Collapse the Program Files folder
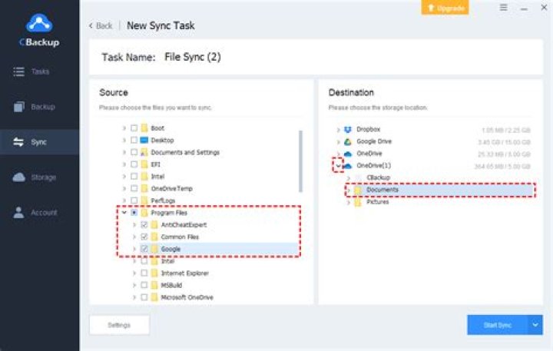Image resolution: width=553 pixels, height=351 pixels. point(124,213)
